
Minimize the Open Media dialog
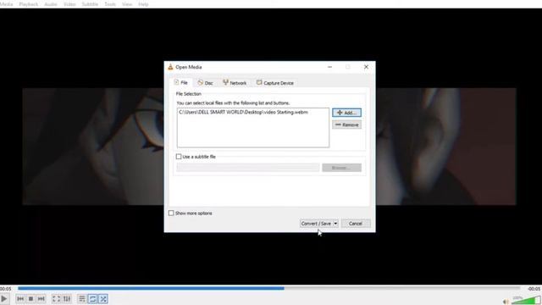click(x=329, y=67)
